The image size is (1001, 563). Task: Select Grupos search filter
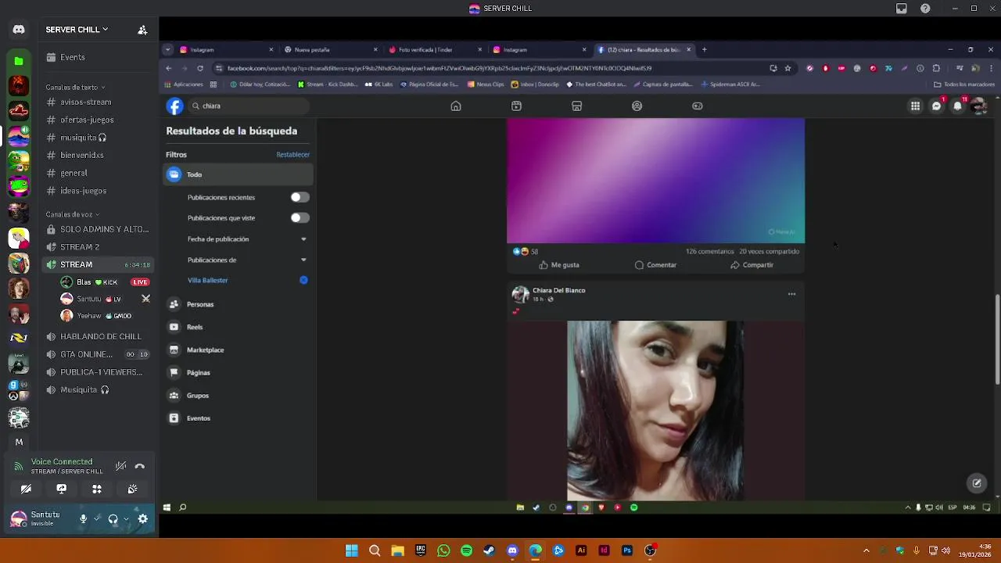click(238, 396)
